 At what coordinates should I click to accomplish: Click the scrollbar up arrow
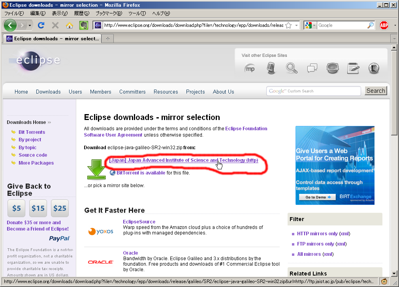click(x=394, y=47)
